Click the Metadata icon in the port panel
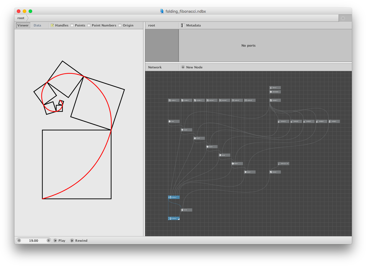The height and width of the screenshot is (266, 366). click(x=183, y=25)
